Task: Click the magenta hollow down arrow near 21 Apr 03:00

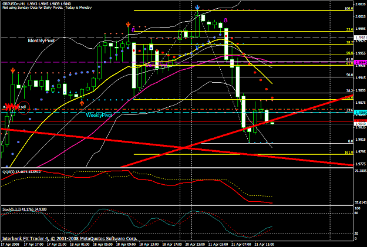Action: [x=225, y=21]
